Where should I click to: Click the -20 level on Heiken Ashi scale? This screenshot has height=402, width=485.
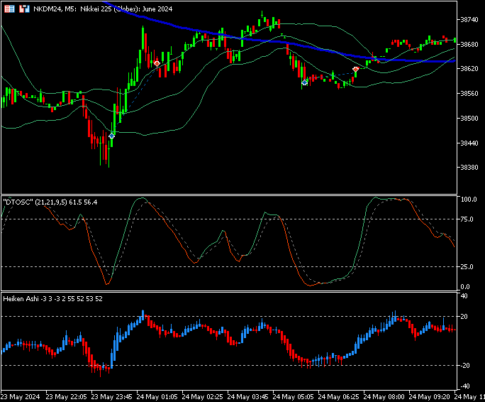pos(465,366)
